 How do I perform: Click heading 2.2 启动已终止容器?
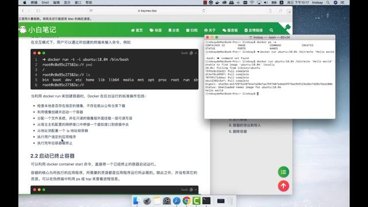[x=52, y=156]
